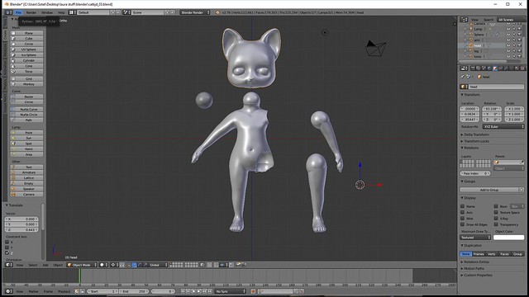This screenshot has width=529, height=297.
Task: Enable the Wire display checkbox
Action: [463, 218]
